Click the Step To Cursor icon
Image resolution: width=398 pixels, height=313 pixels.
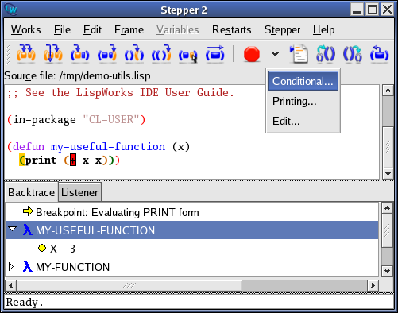click(x=188, y=54)
